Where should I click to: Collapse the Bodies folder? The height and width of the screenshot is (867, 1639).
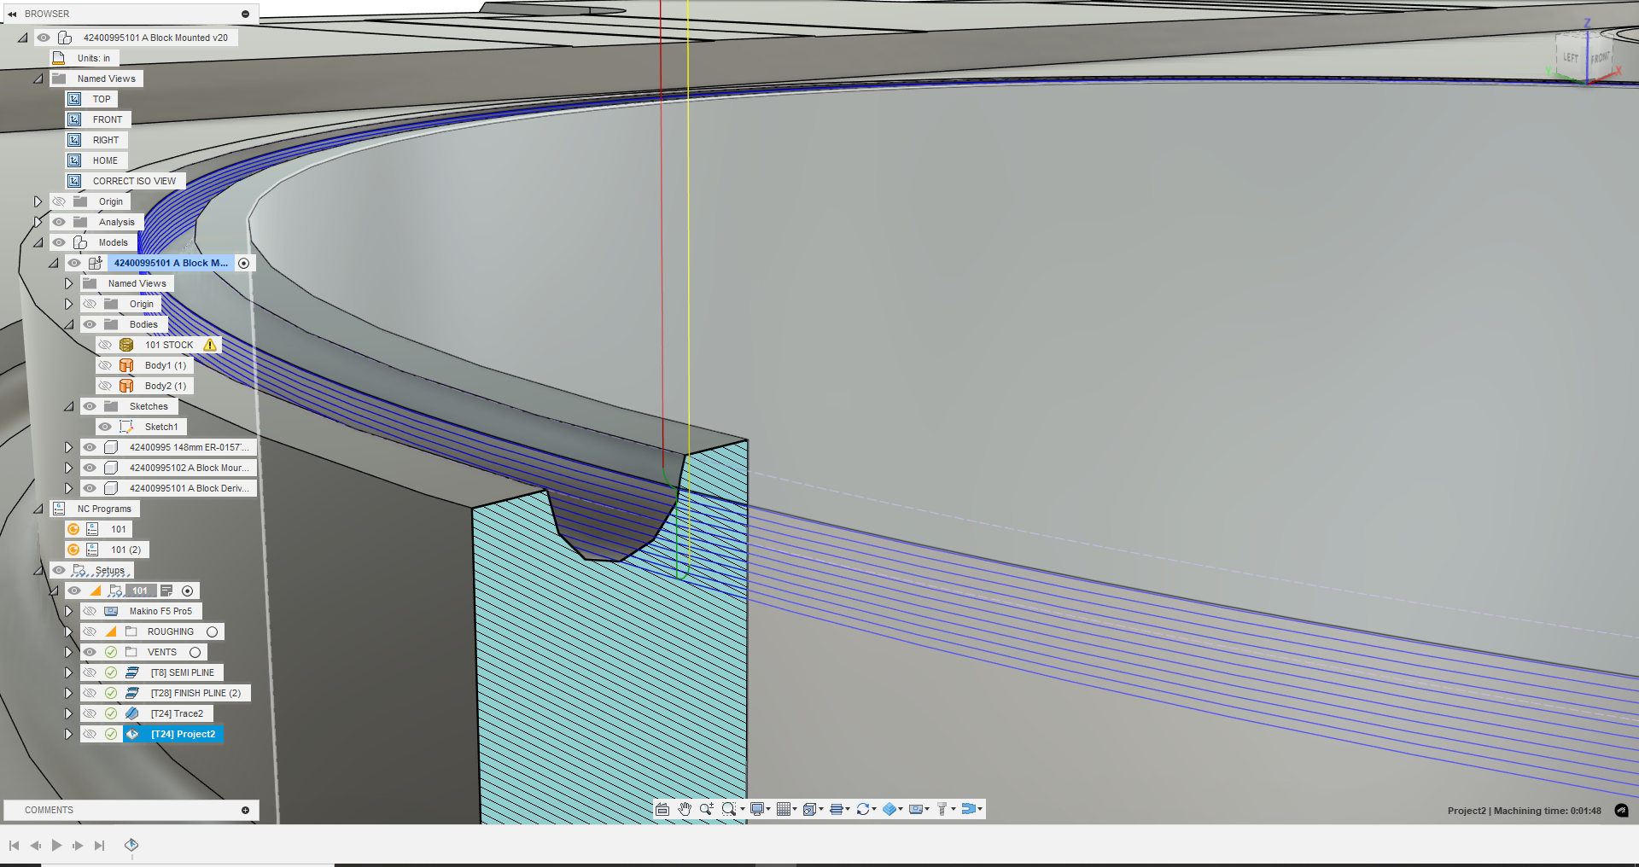coord(69,324)
